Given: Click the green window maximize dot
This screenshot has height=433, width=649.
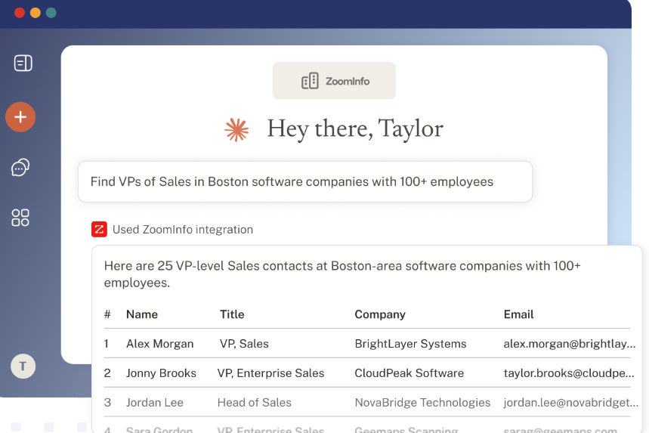Looking at the screenshot, I should coord(51,13).
